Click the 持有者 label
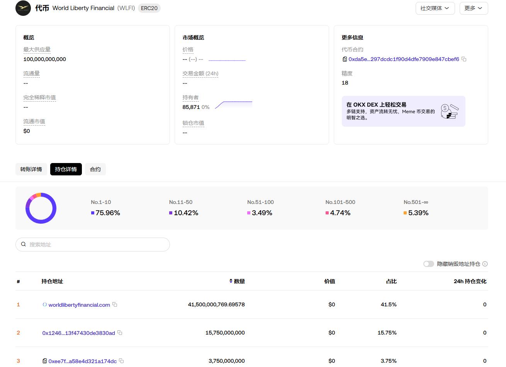The width and height of the screenshot is (506, 367). click(191, 97)
